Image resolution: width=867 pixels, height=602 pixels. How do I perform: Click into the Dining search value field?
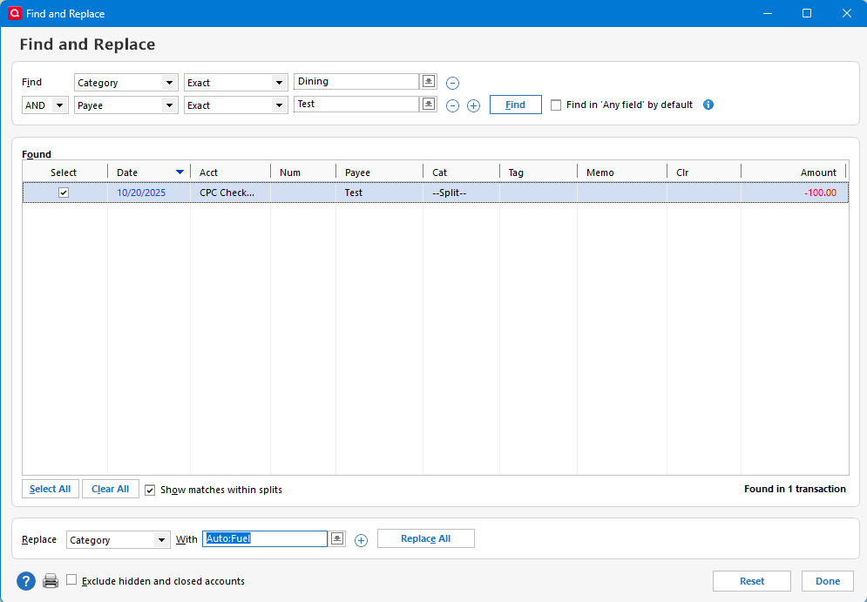(356, 81)
